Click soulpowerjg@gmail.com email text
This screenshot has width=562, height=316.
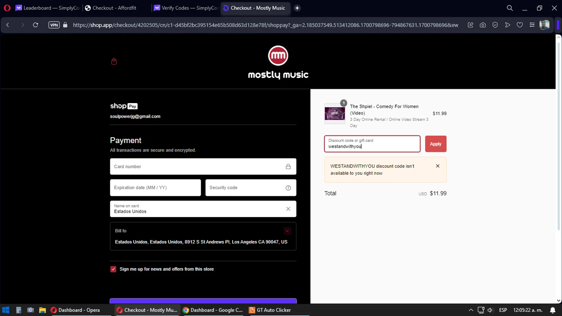click(x=135, y=117)
